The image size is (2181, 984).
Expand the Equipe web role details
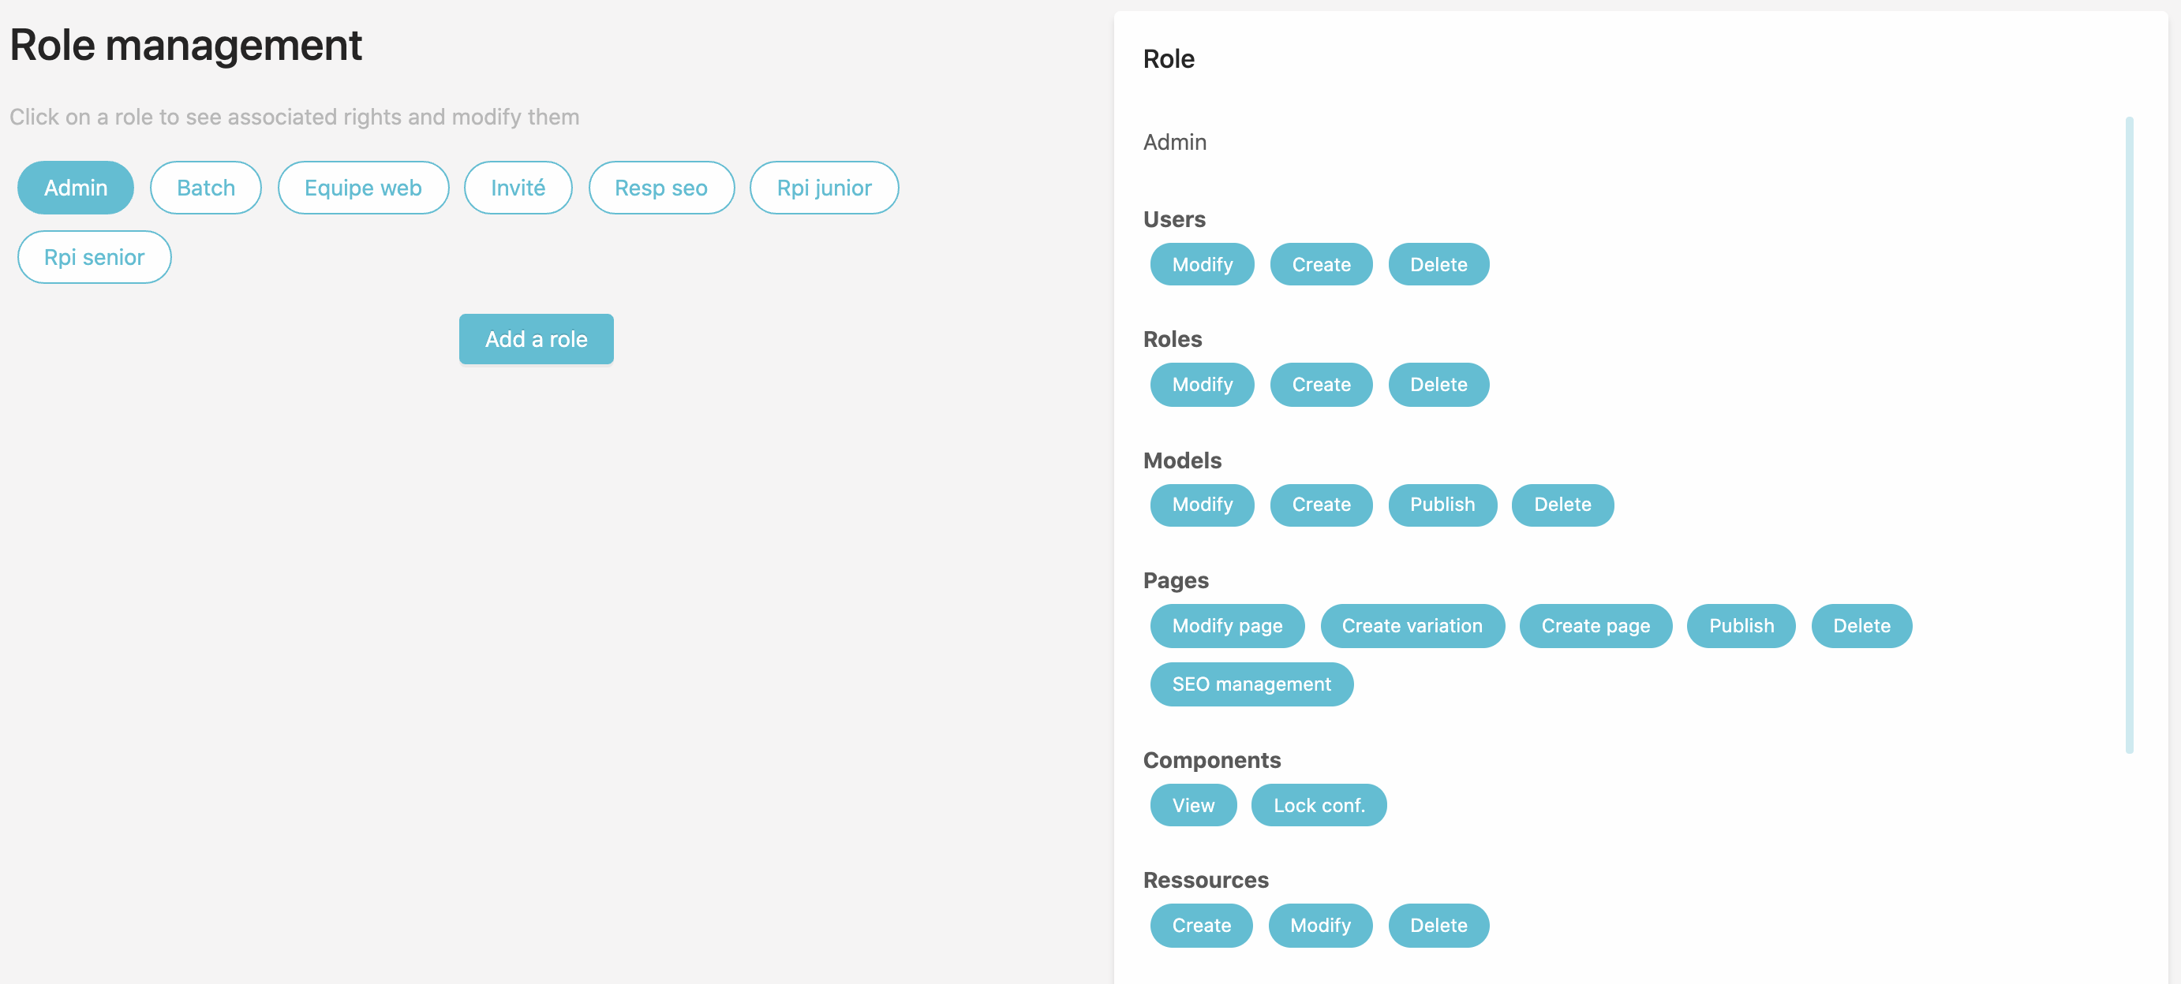pos(363,186)
